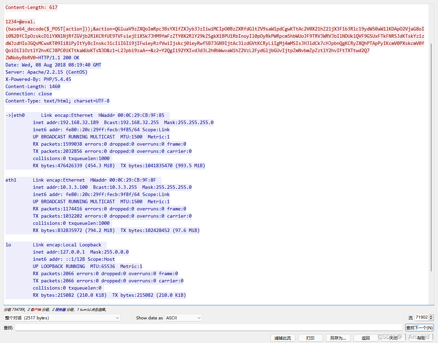Click the 'Server: Apache/2.2.15 (CentOS)' line
The height and width of the screenshot is (343, 438).
pyautogui.click(x=47, y=72)
